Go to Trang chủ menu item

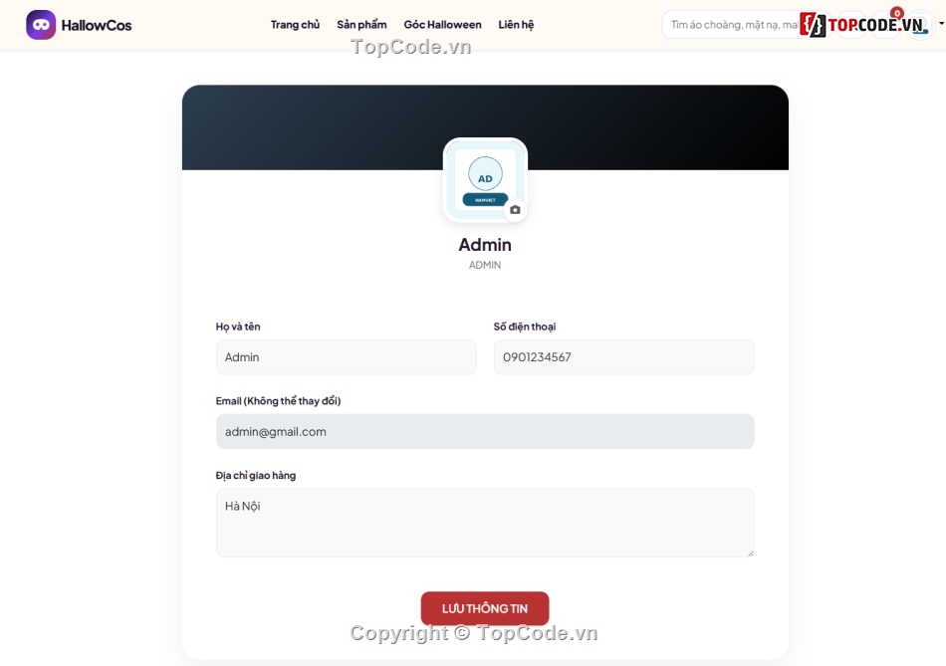pyautogui.click(x=295, y=25)
